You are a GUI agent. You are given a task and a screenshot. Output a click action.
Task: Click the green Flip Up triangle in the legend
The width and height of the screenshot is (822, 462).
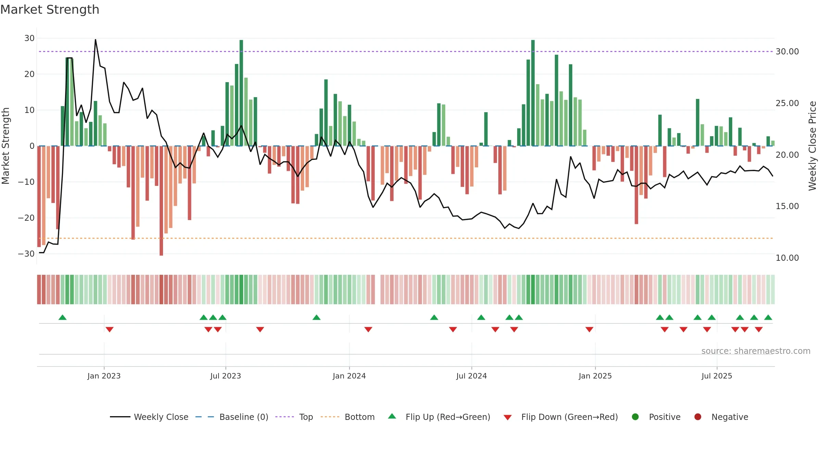(x=392, y=416)
